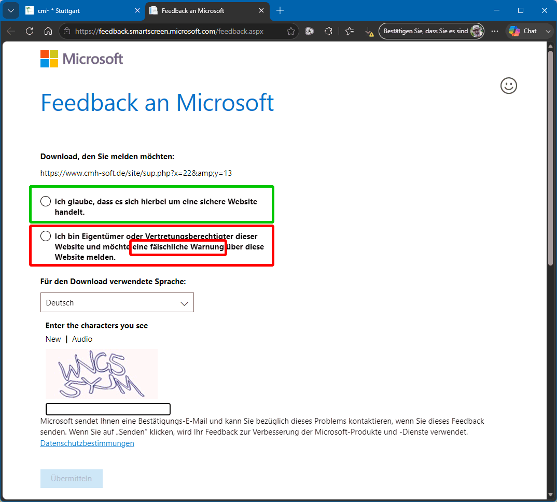The height and width of the screenshot is (502, 557).
Task: Open the extensions puzzle icon
Action: (x=329, y=31)
